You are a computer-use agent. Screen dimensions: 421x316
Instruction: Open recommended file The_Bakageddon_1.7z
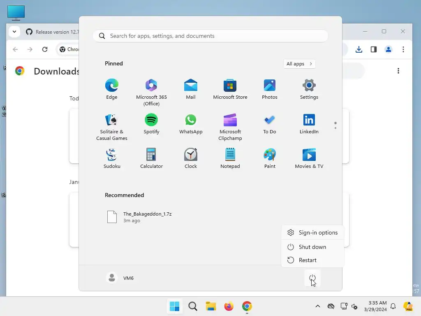point(140,217)
